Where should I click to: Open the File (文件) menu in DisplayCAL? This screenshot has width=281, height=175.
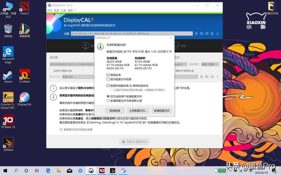50,10
